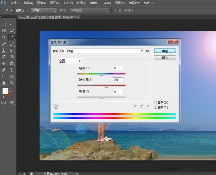Click the 饱和度 saturation slider handle
Viewport: 216px width, 175px height.
[106, 86]
